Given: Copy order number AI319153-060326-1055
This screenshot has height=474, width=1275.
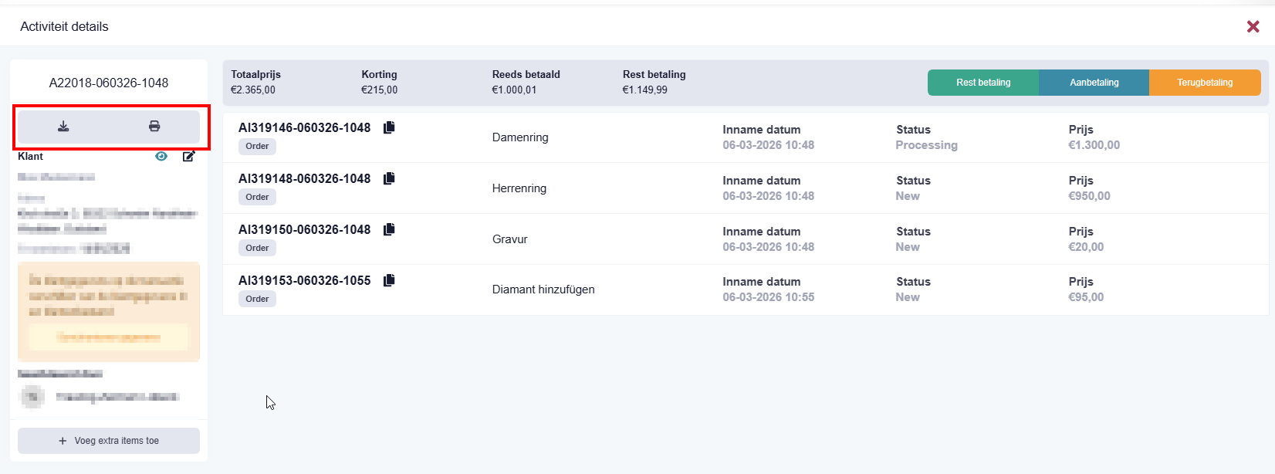Looking at the screenshot, I should [x=389, y=280].
